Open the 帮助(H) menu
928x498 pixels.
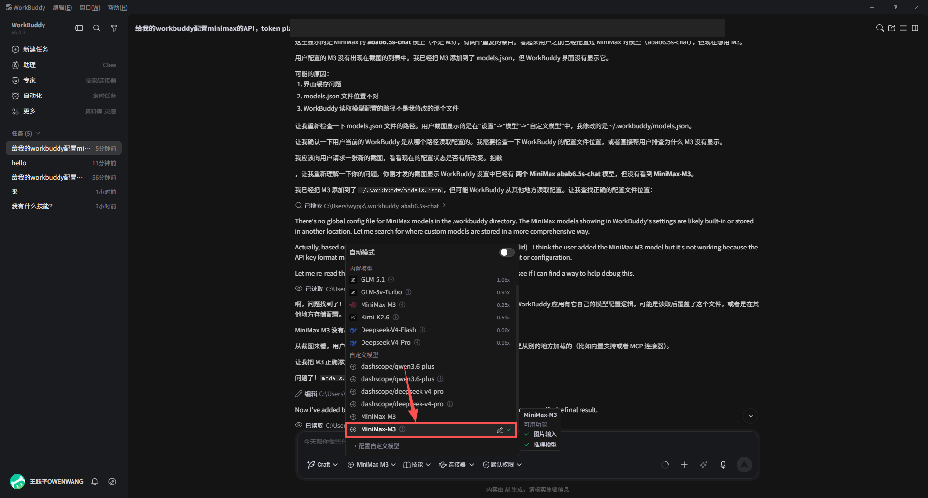tap(117, 7)
